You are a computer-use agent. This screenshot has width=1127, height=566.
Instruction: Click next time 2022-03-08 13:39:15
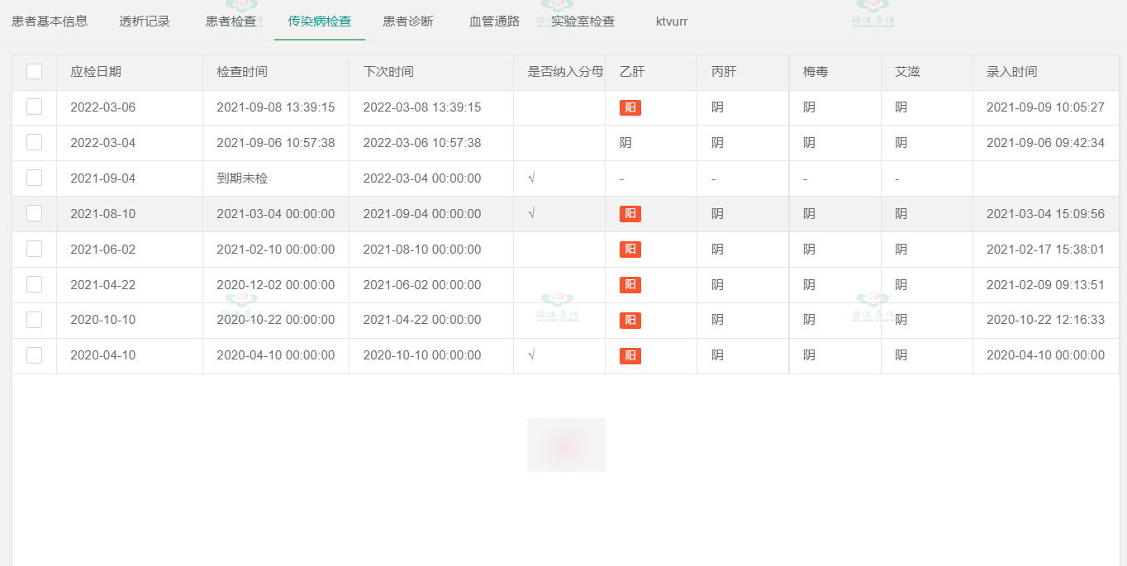click(x=422, y=107)
